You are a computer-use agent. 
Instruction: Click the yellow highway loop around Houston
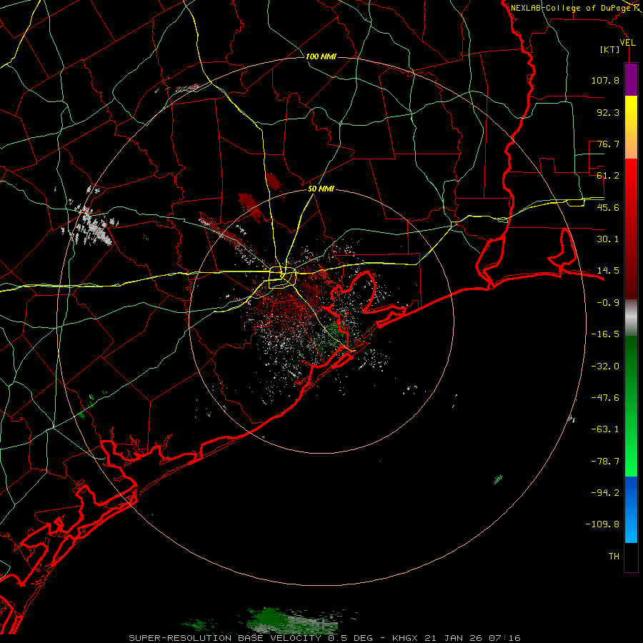[x=282, y=278]
